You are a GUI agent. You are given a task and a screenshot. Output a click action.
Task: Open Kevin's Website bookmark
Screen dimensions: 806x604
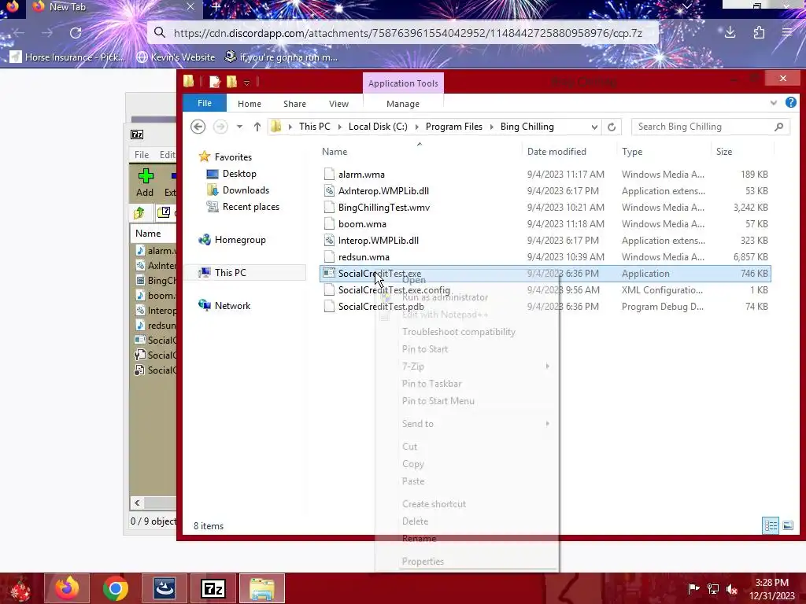(176, 57)
